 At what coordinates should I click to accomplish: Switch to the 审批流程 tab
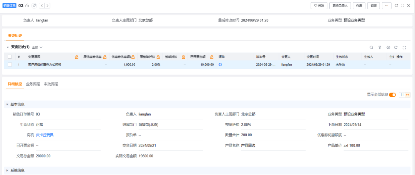point(51,84)
